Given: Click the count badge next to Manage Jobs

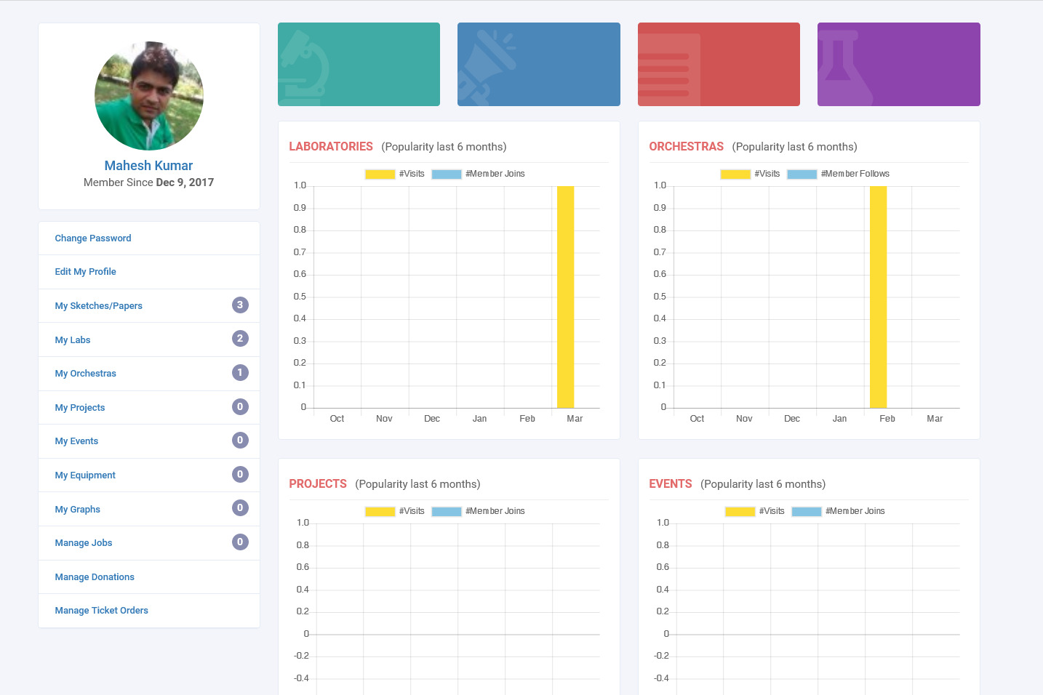Looking at the screenshot, I should pos(240,542).
